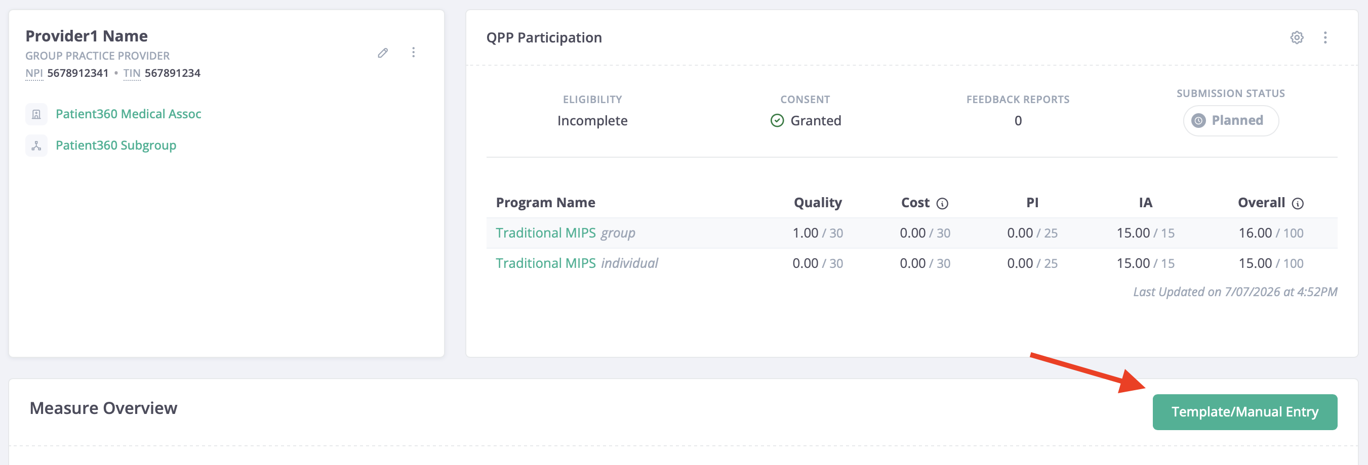Click the pencil edit icon for Provider1

click(x=383, y=53)
